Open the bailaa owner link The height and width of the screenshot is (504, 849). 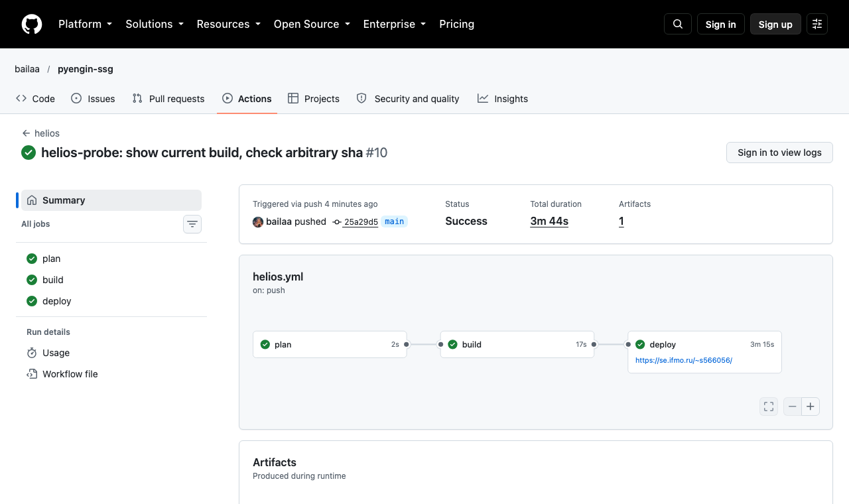point(27,69)
